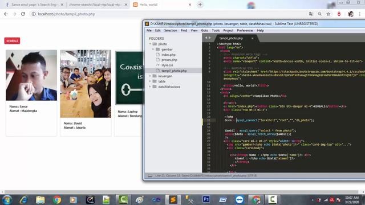Open the View menu in Sublime

(x=194, y=30)
